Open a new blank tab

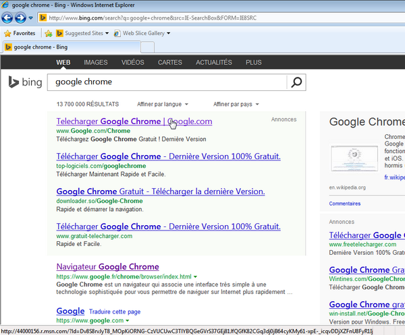coord(147,47)
